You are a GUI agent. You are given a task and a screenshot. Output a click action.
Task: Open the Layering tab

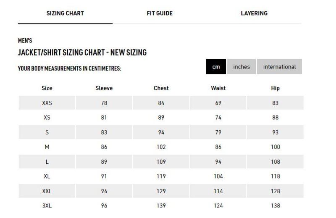tap(254, 13)
